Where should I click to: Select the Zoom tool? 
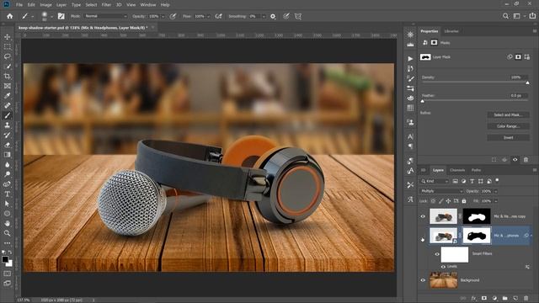[x=8, y=233]
